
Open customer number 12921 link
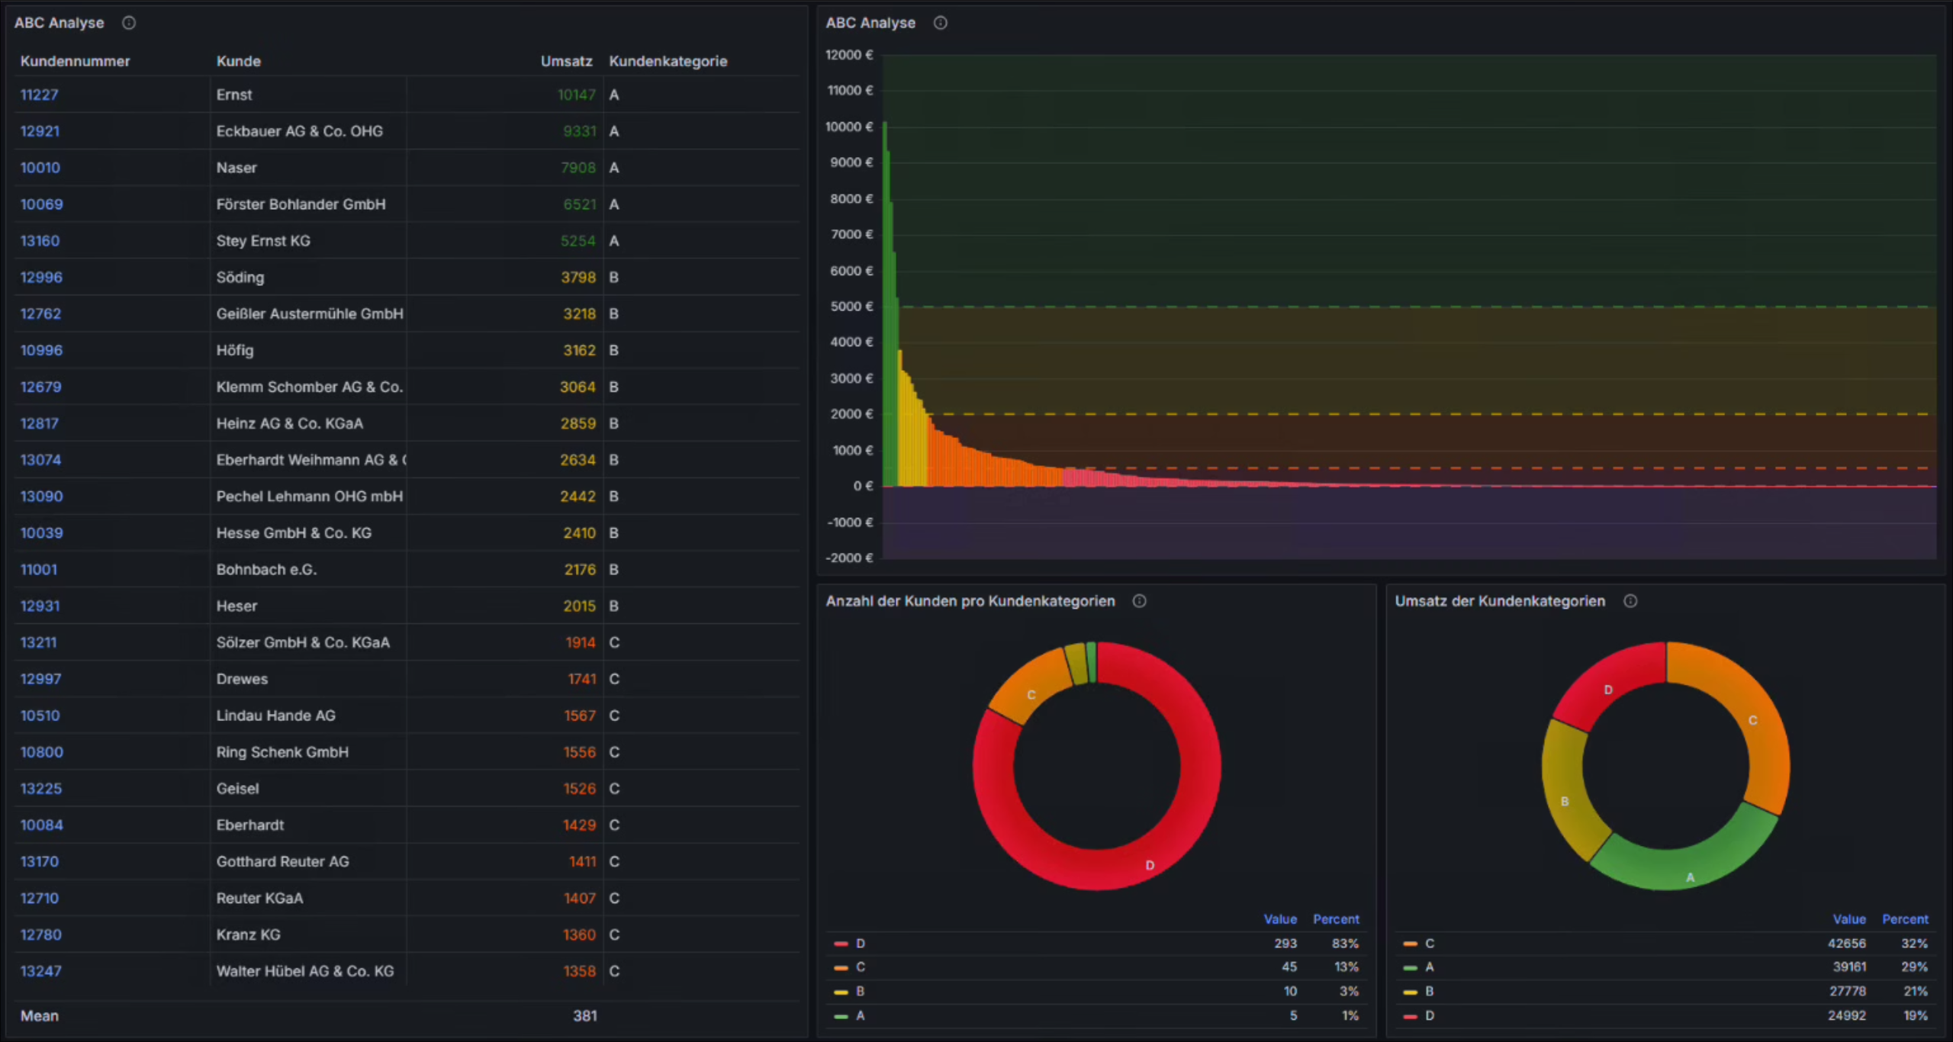pos(40,131)
